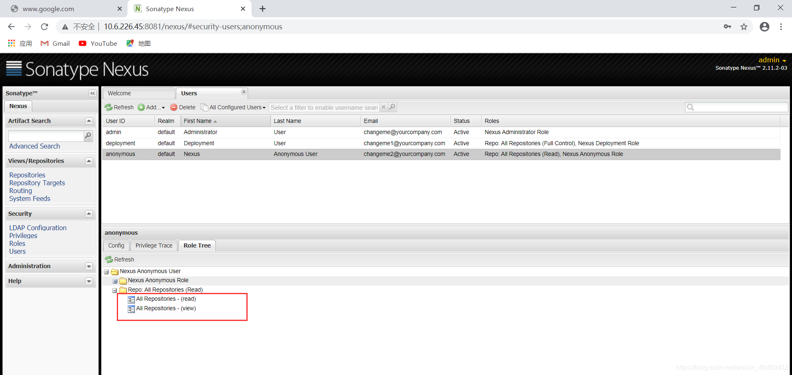Screen dimensions: 792x375
Task: Expand the Administration section
Action: pyautogui.click(x=89, y=267)
